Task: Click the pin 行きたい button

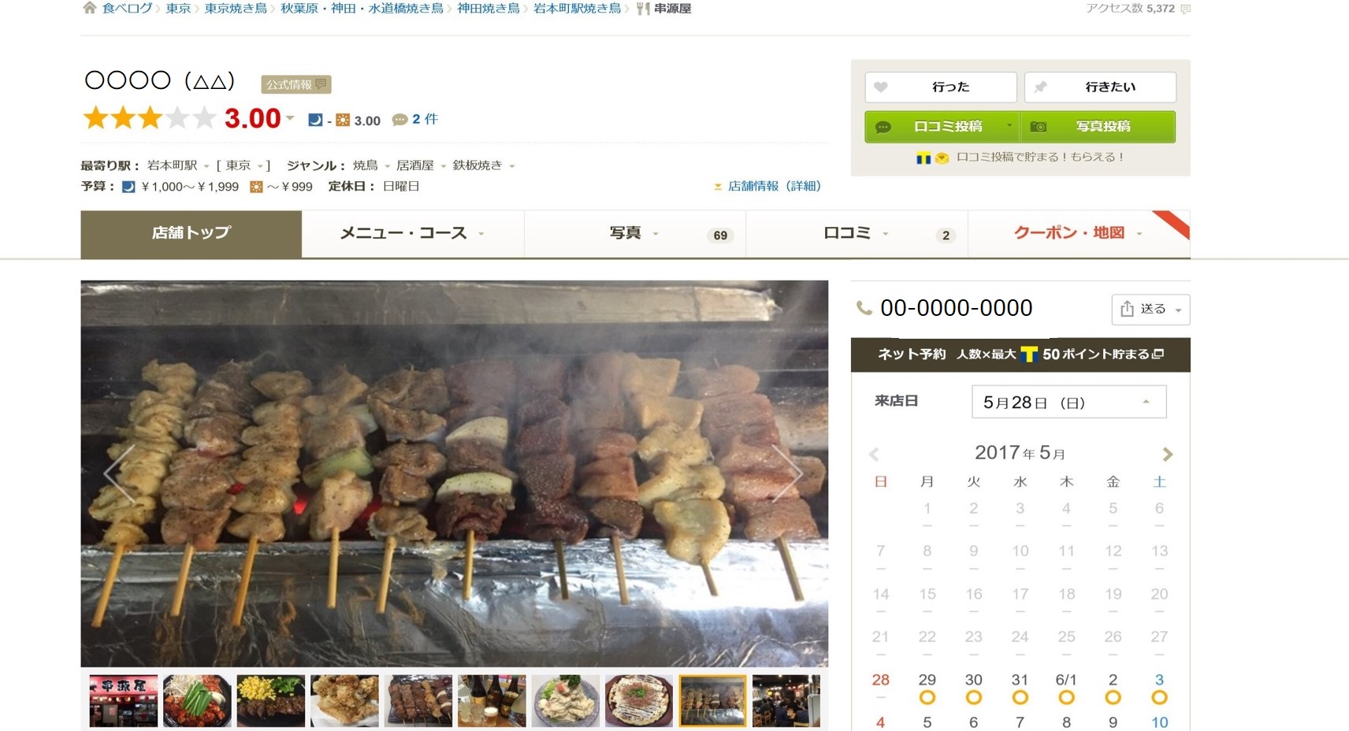Action: [1100, 87]
